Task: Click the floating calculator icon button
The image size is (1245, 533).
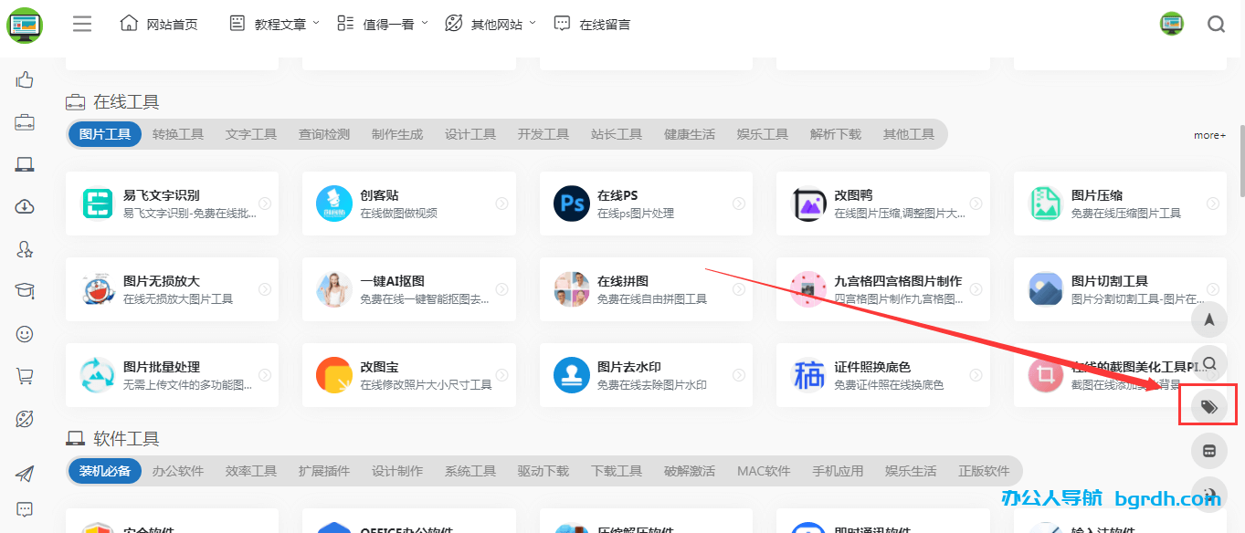Action: (x=1209, y=451)
